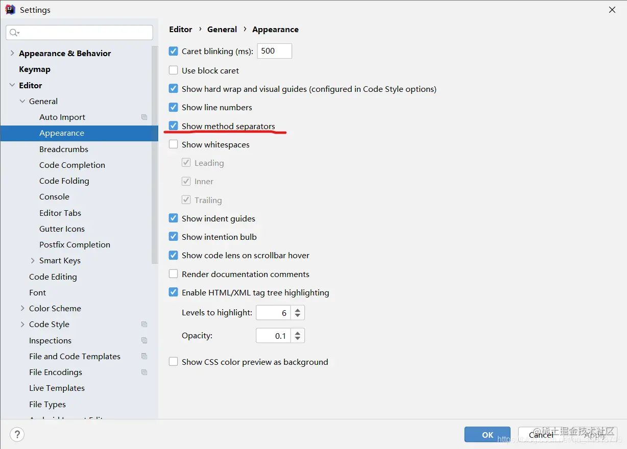Enable Show whitespaces checkbox
Viewport: 627px width, 449px height.
(x=174, y=144)
